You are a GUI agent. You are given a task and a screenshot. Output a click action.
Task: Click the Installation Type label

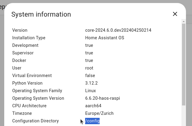point(29,38)
